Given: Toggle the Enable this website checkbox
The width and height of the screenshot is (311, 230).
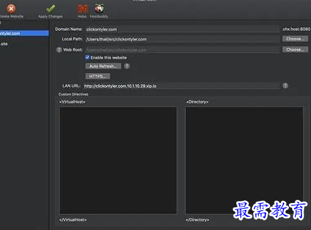Looking at the screenshot, I should pos(87,57).
